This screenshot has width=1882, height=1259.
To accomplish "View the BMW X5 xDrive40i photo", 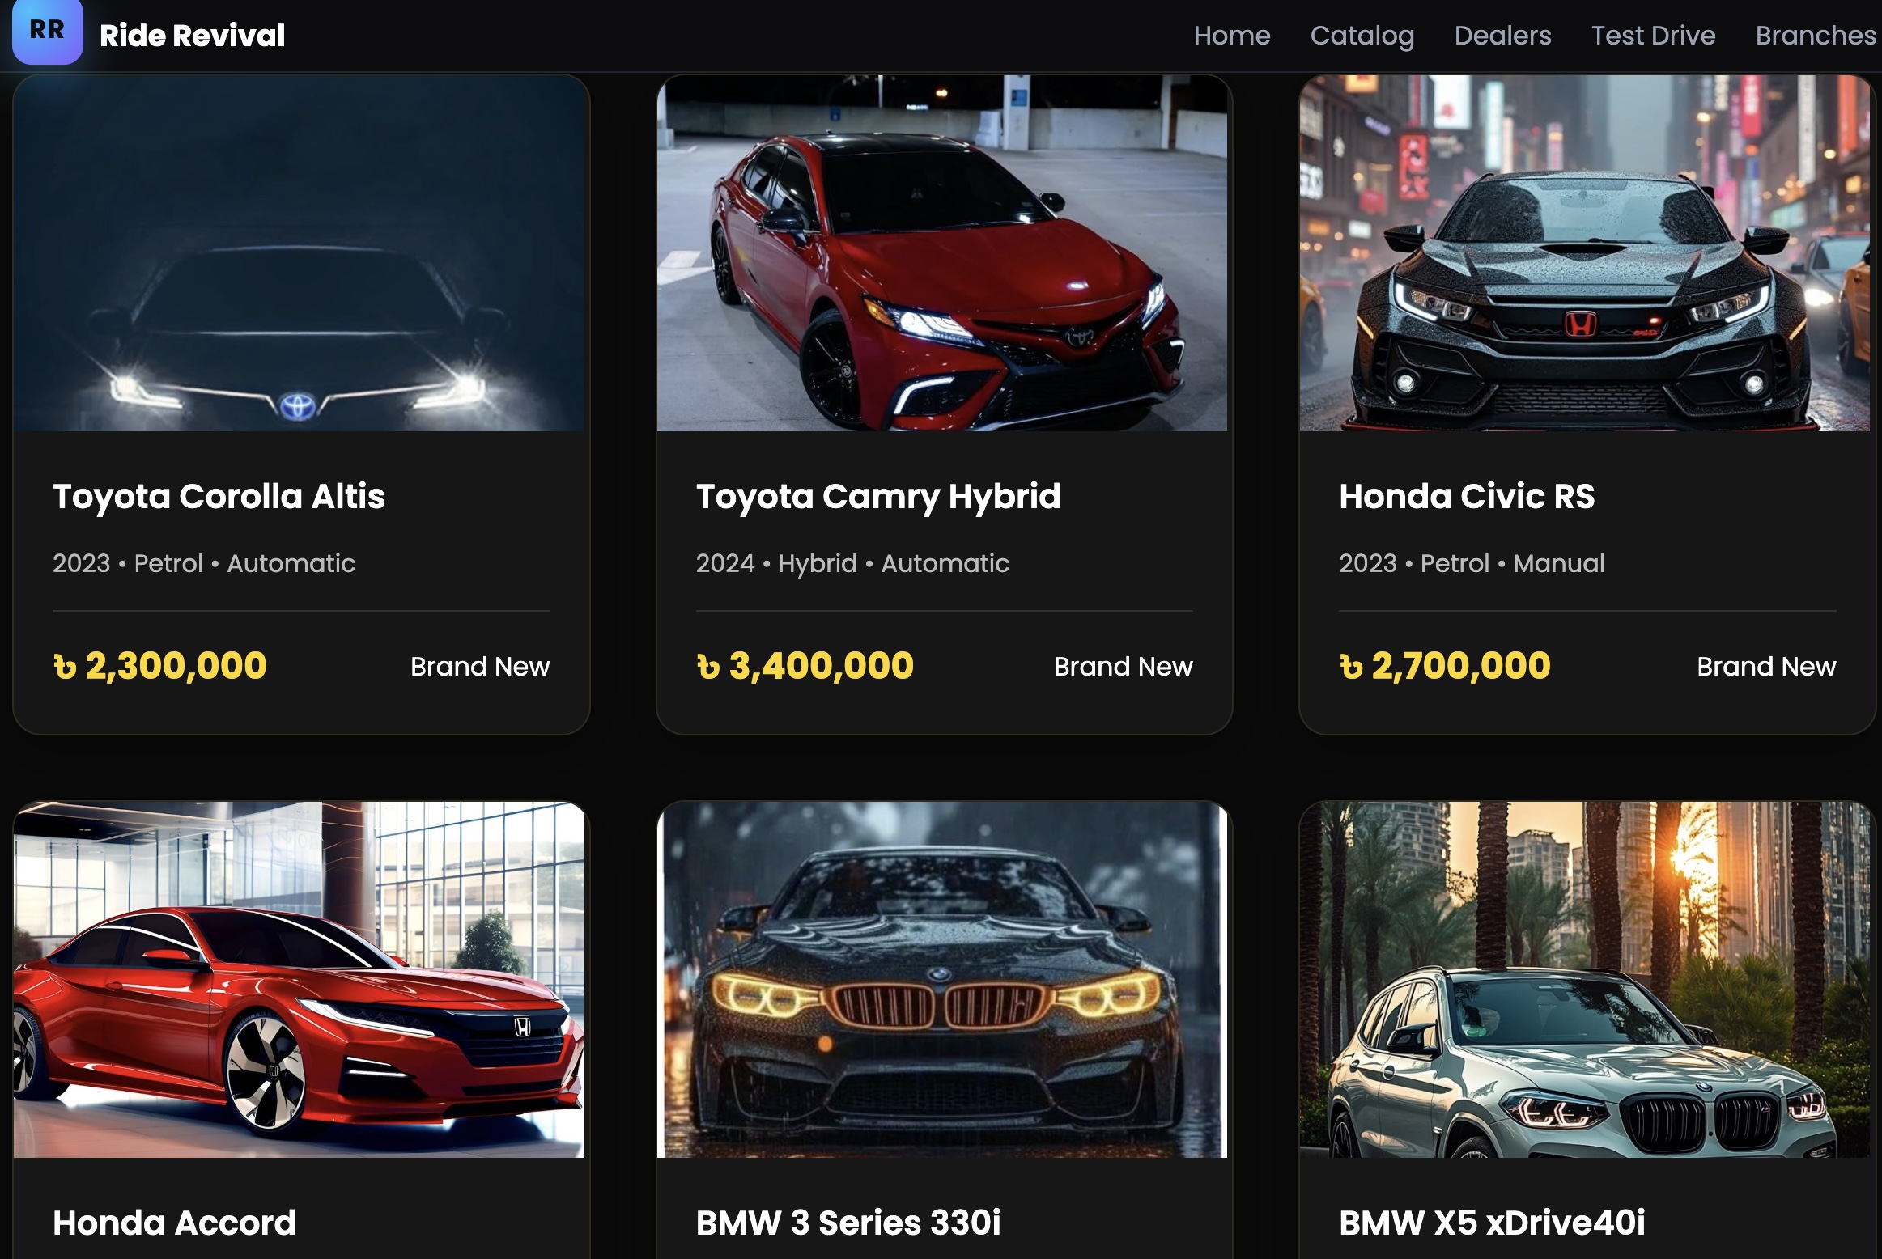I will pos(1585,980).
